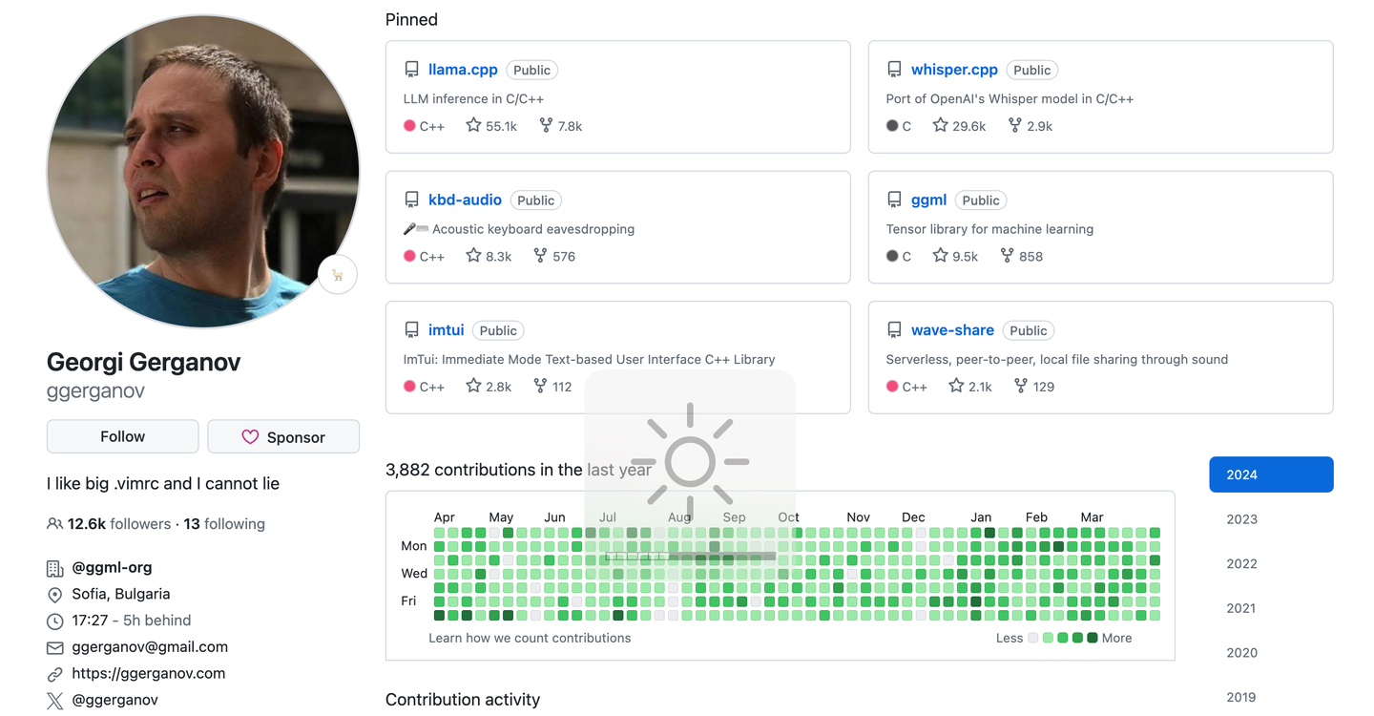
Task: Click the X logo beside @ggerganov
Action: coord(55,701)
